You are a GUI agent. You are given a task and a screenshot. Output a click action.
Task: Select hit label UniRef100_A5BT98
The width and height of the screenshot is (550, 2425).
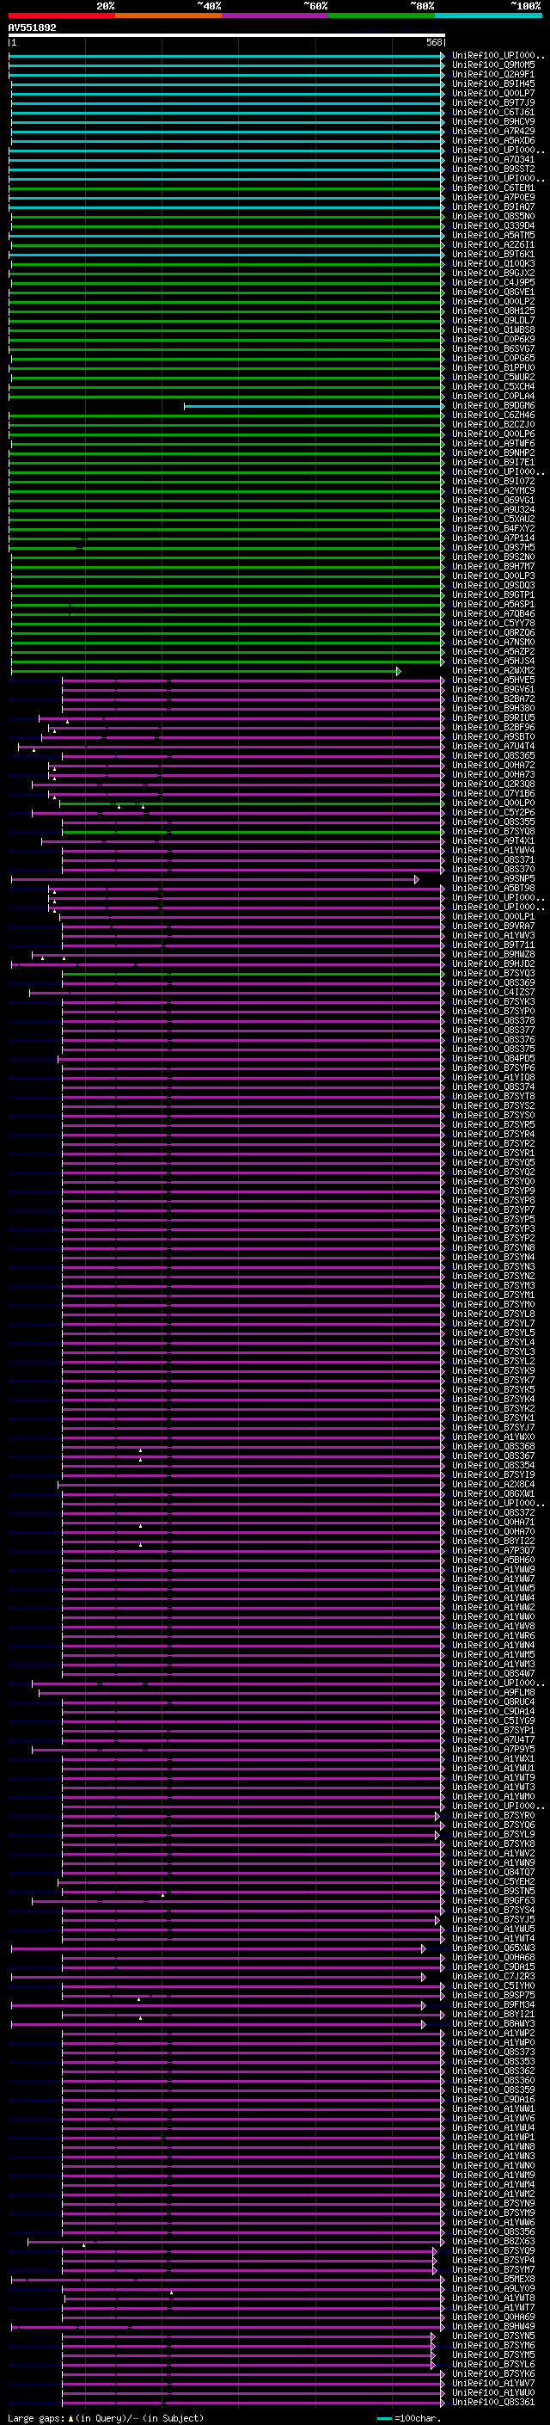[493, 888]
